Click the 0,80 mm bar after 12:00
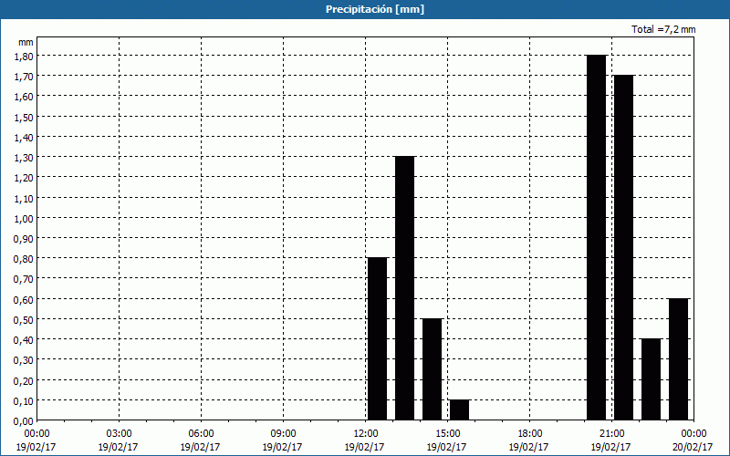730x456 pixels. [x=377, y=339]
